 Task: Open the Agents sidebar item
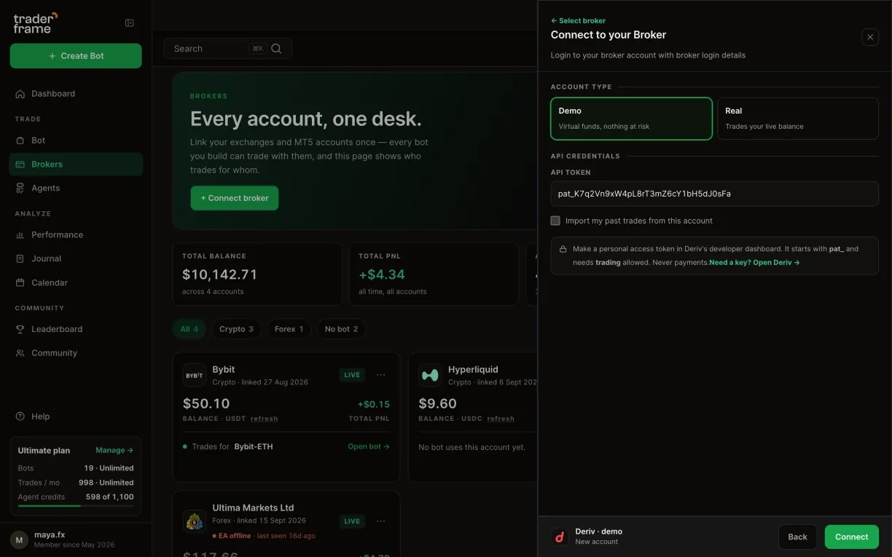[76, 188]
